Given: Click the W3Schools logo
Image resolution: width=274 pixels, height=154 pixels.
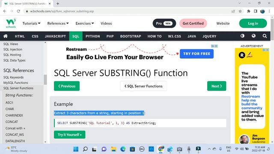Looking at the screenshot, I should 11,24.
